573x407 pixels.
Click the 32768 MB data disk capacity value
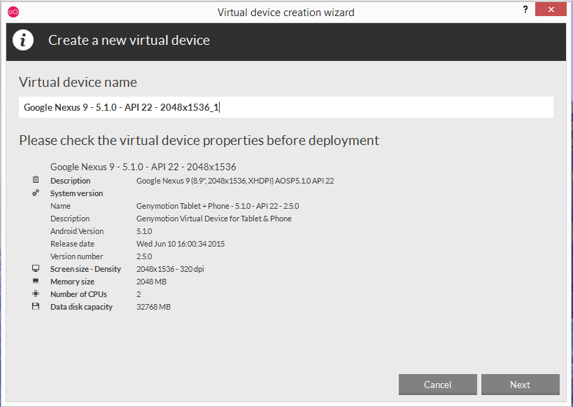coord(153,307)
